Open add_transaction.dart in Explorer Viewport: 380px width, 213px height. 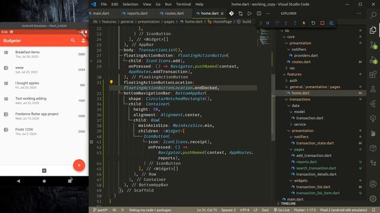pyautogui.click(x=314, y=156)
